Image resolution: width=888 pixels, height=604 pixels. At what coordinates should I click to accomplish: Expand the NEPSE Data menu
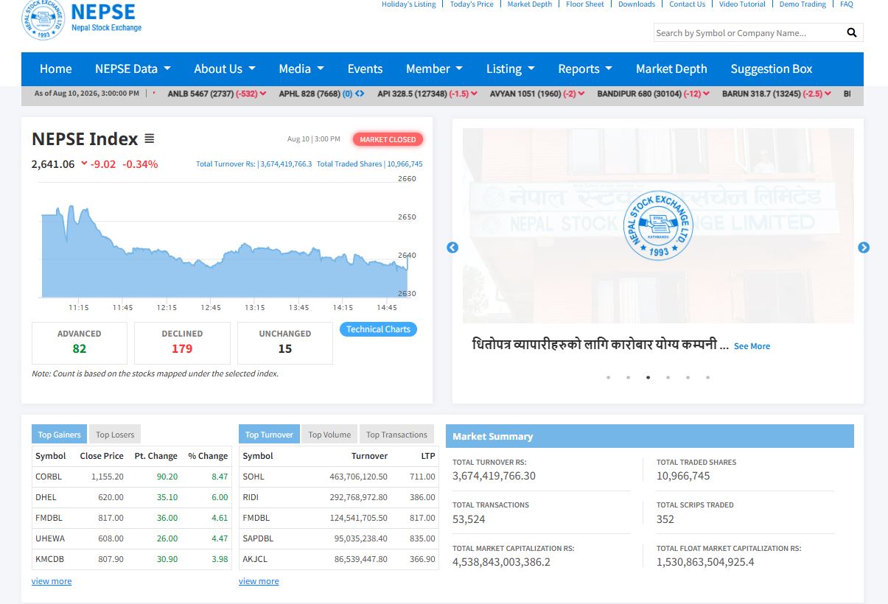point(133,69)
